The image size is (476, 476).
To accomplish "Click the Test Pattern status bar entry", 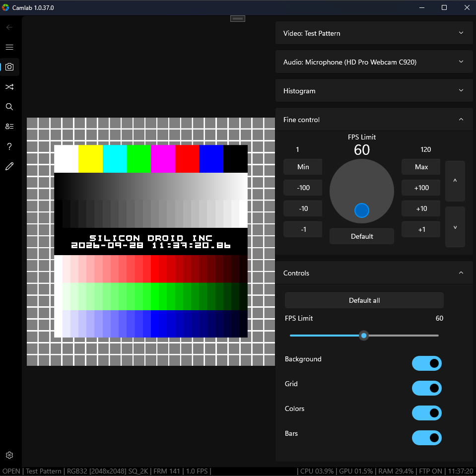I will pos(43,471).
